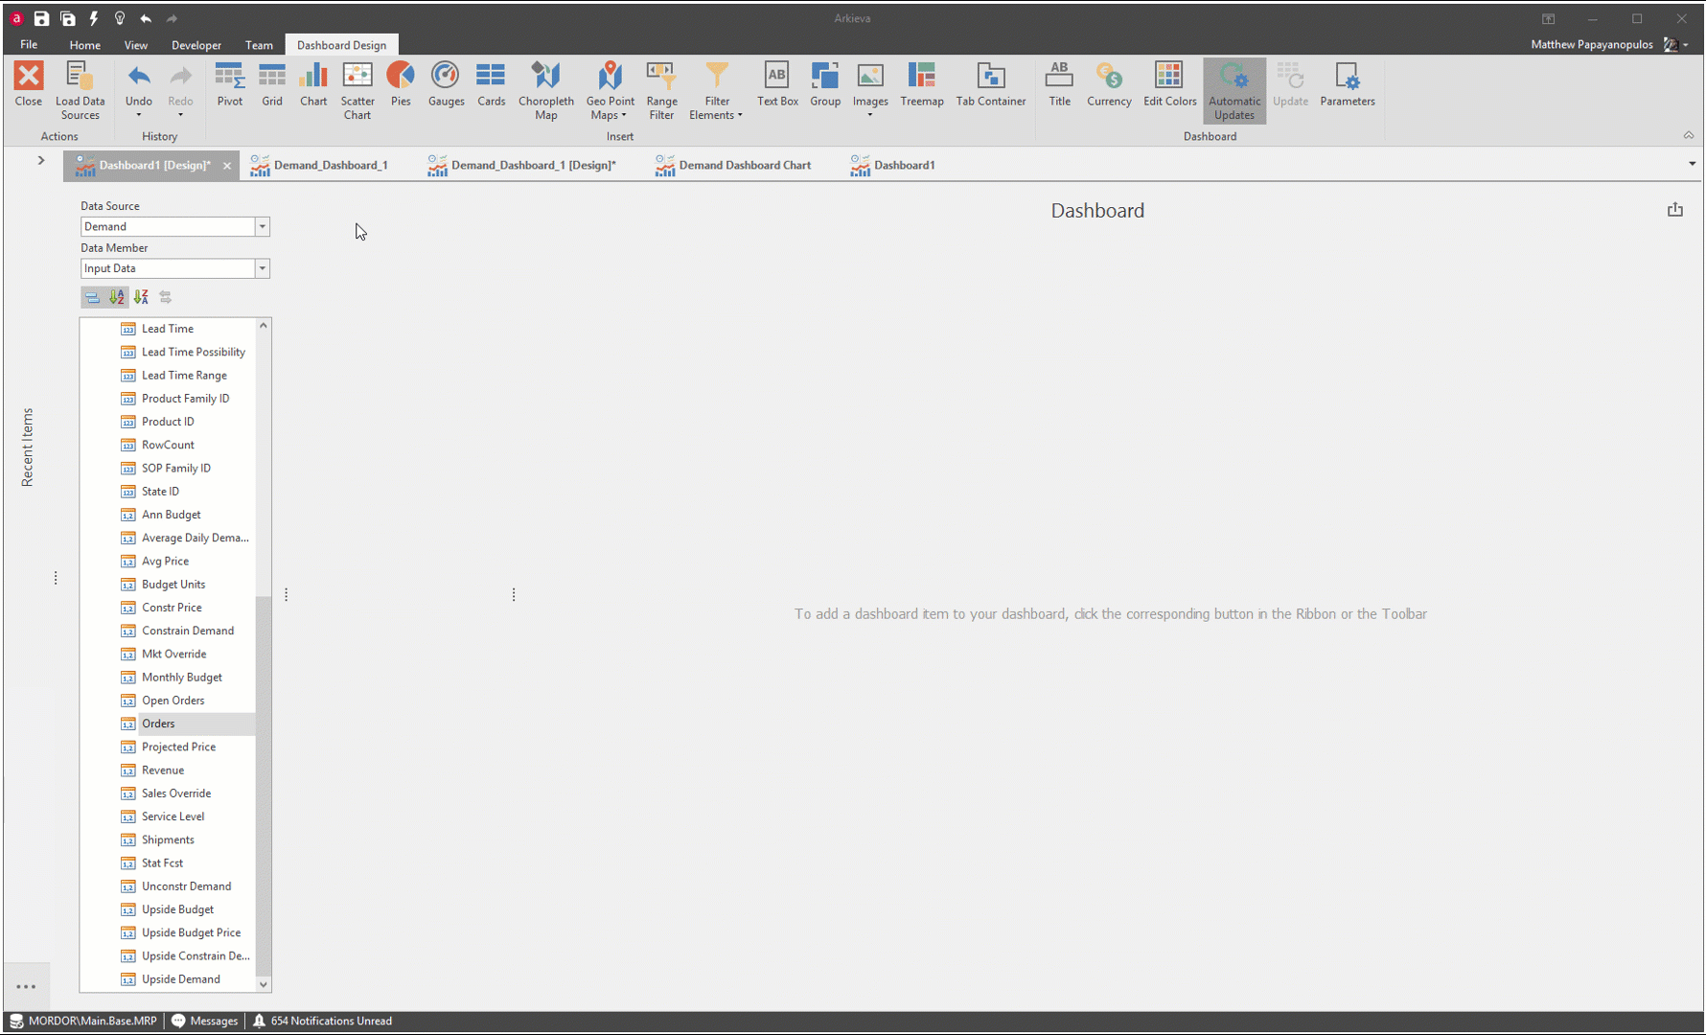Click the red Close ribbon button

29,84
